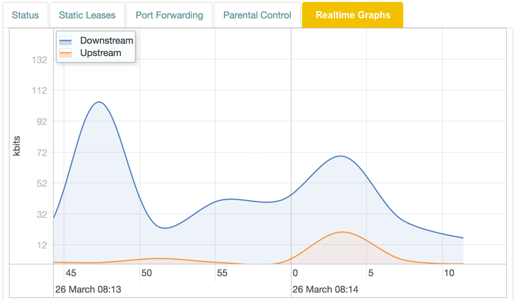Click the 132 y-axis tick label
The height and width of the screenshot is (301, 514).
pyautogui.click(x=39, y=60)
